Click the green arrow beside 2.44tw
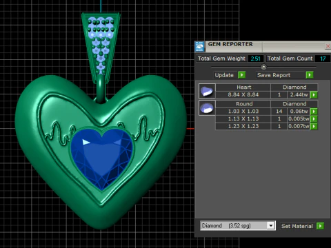The image size is (331, 248). coord(314,94)
